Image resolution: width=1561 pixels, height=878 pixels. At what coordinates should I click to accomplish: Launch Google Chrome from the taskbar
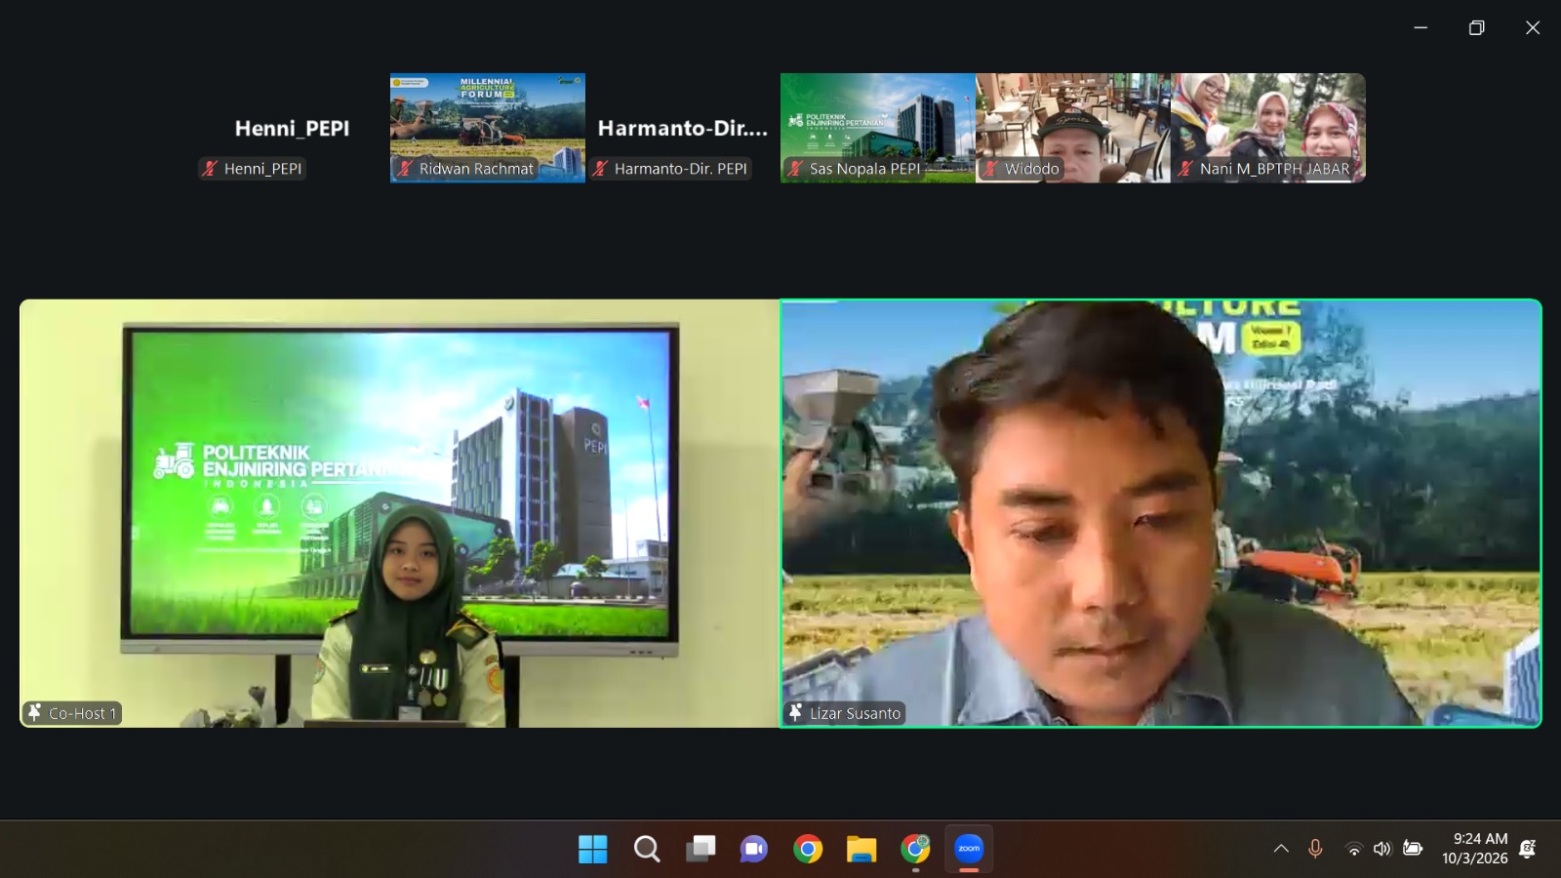808,849
